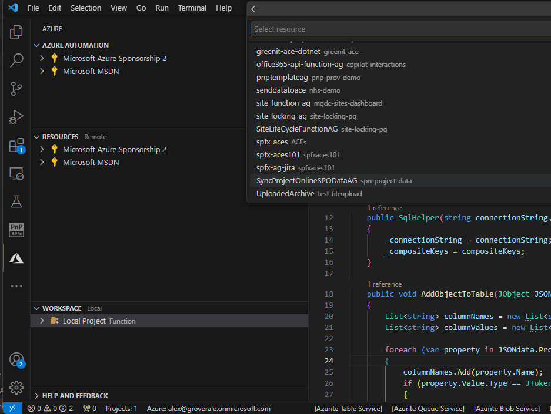551x414 pixels.
Task: Open Run and Debug view
Action: click(x=16, y=117)
